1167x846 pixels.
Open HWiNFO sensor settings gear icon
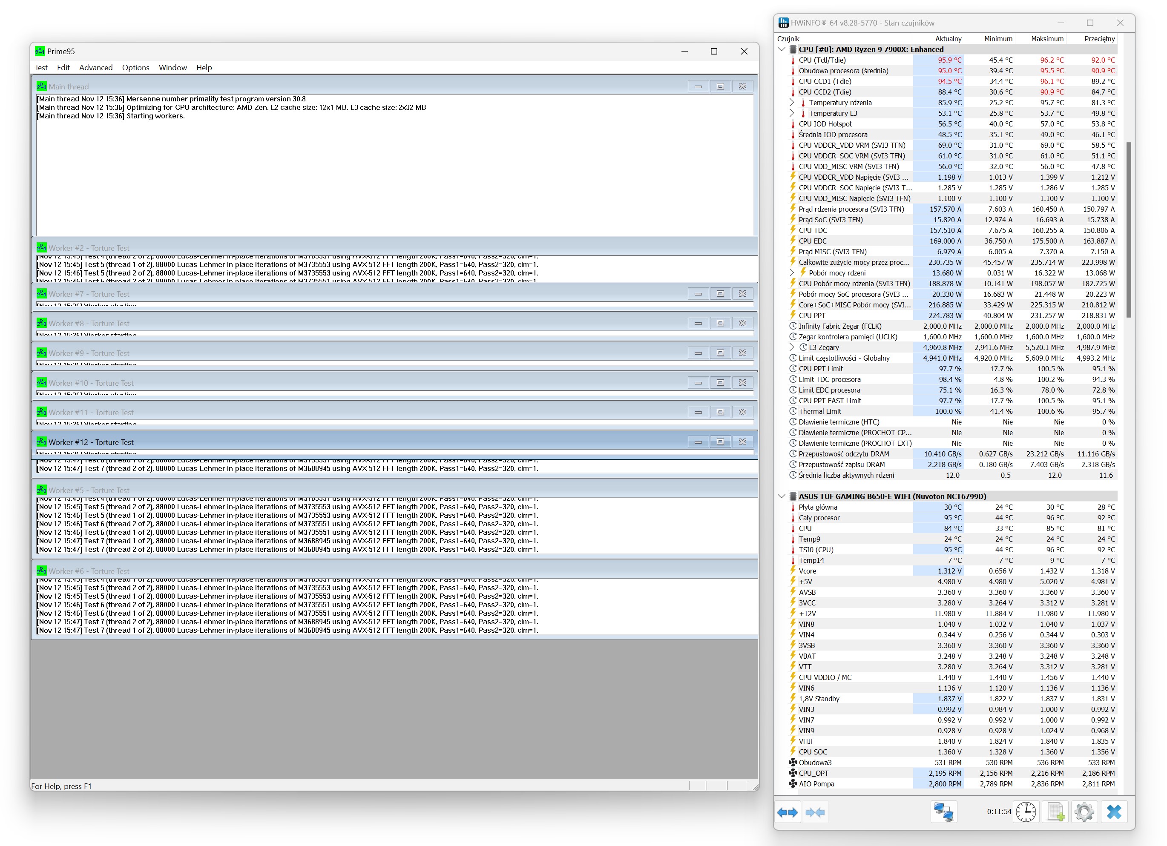click(1084, 812)
